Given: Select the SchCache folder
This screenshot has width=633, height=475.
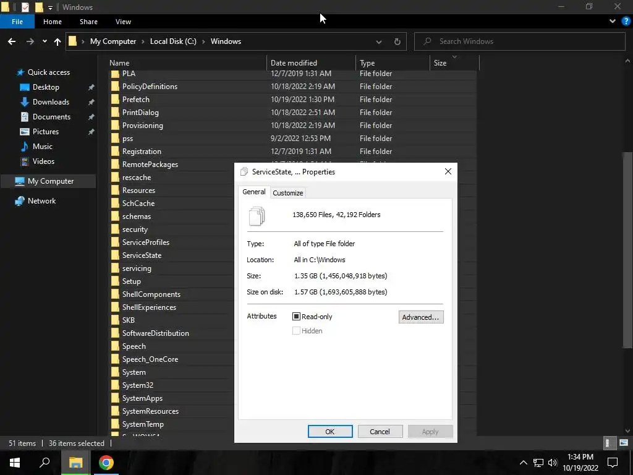Looking at the screenshot, I should (x=138, y=203).
